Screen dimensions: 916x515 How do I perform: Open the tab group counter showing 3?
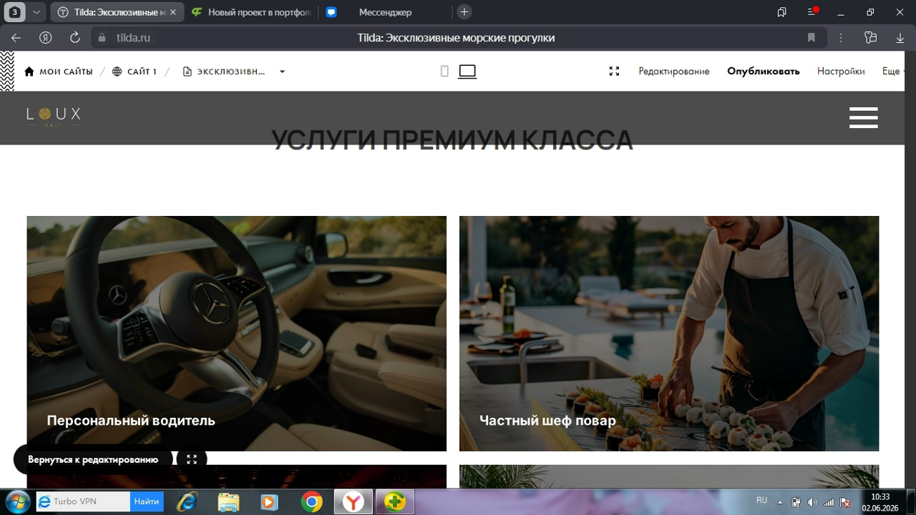[x=15, y=12]
